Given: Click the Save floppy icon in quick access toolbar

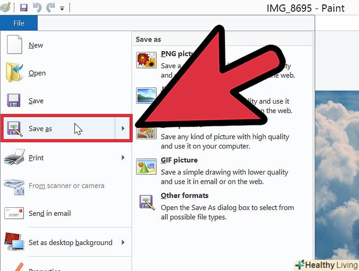Looking at the screenshot, I should (24, 8).
